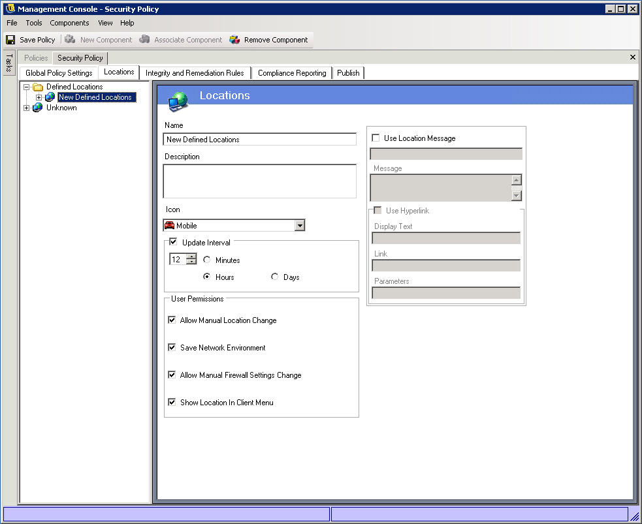Viewport: 642px width, 524px height.
Task: Click the Name input field
Action: [259, 139]
